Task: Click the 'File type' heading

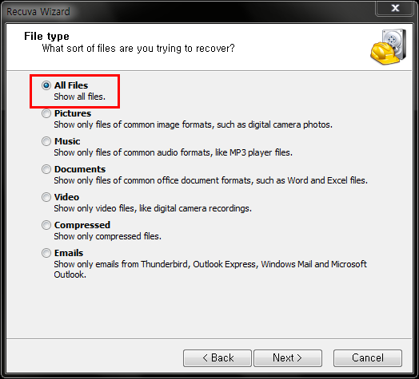Action: pos(46,36)
